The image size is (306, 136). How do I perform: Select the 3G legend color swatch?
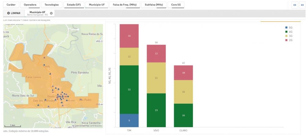pyautogui.click(x=286, y=36)
